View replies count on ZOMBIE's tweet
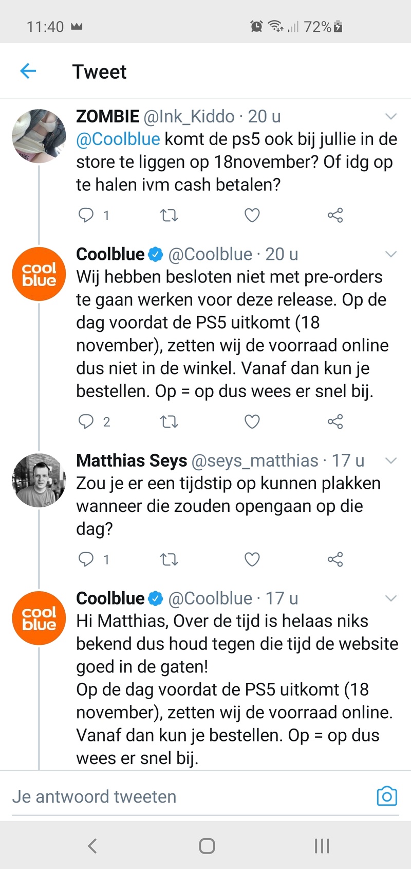411x869 pixels. (x=106, y=216)
